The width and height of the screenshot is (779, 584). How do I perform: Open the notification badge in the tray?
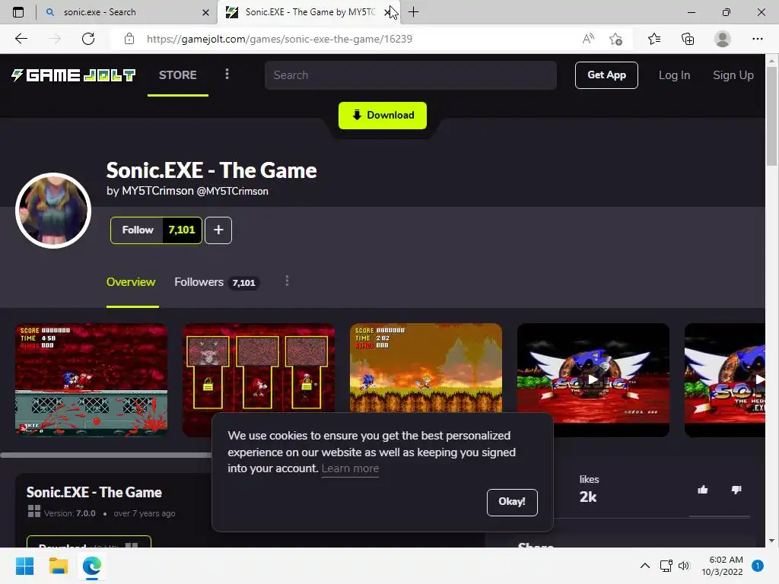tap(757, 566)
